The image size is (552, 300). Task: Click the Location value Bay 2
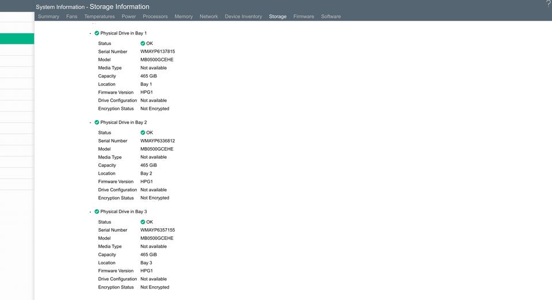pyautogui.click(x=146, y=174)
